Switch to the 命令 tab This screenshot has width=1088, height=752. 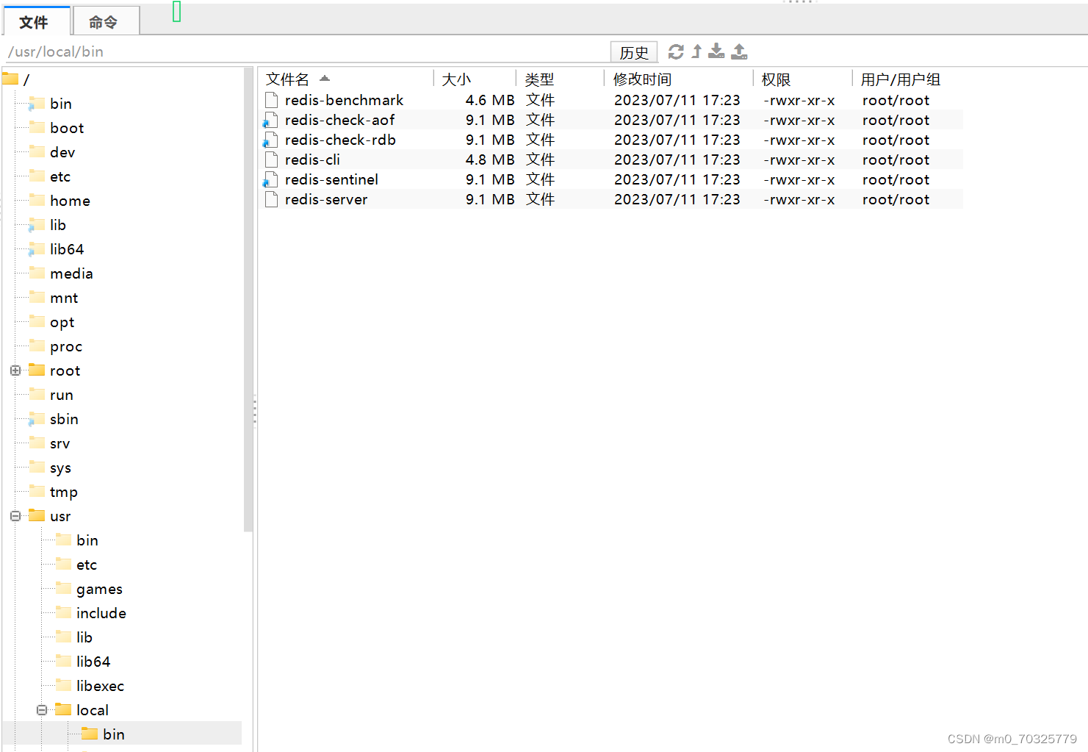105,21
